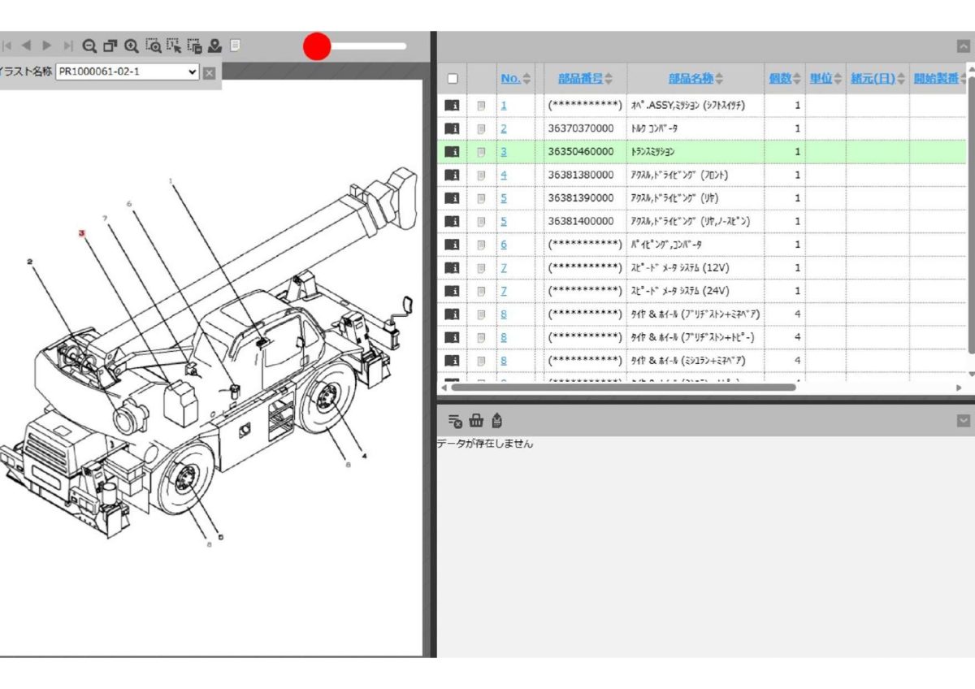Open info book icon for part 36370370000
Screen dimensions: 975x689
(x=452, y=128)
